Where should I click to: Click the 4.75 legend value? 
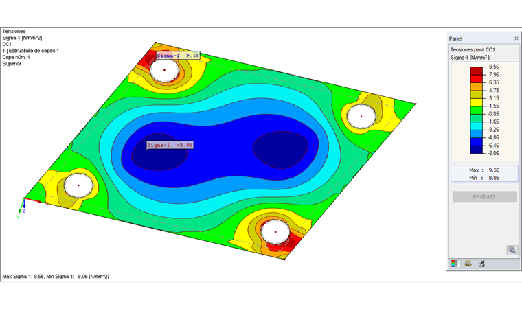[494, 90]
